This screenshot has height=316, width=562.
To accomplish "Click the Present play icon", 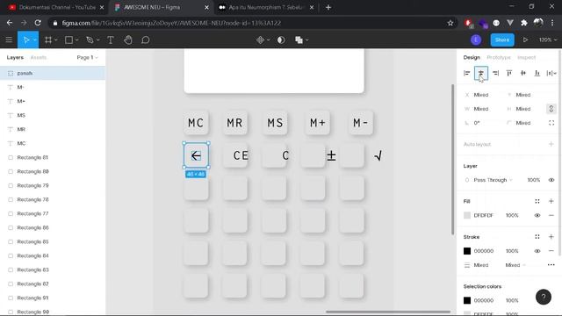I will [525, 39].
